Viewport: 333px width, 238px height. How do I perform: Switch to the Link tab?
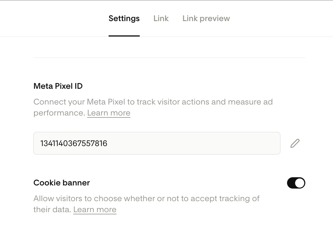pos(161,19)
